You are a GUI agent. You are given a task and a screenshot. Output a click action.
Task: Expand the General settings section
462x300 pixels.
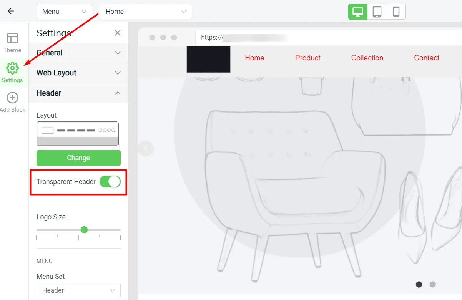click(78, 53)
